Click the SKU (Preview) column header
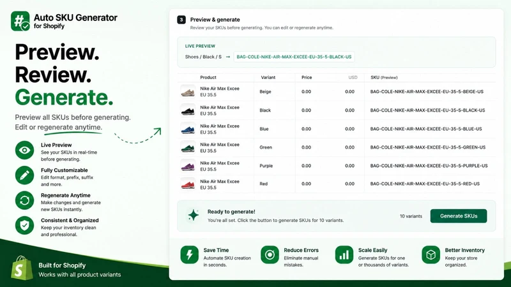The image size is (511, 287). tap(384, 77)
